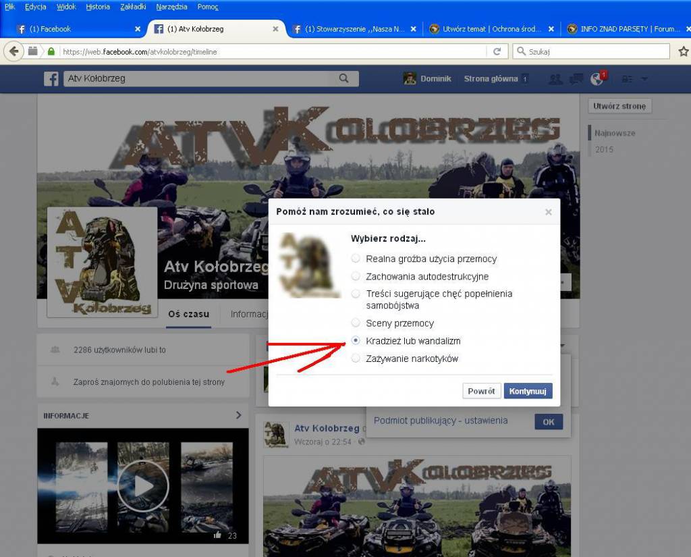The width and height of the screenshot is (691, 557).
Task: Click the Utwórz stronę button
Action: coord(619,106)
